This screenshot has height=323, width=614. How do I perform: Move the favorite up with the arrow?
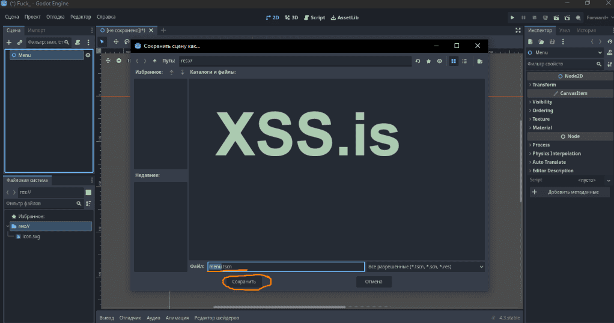(x=171, y=72)
